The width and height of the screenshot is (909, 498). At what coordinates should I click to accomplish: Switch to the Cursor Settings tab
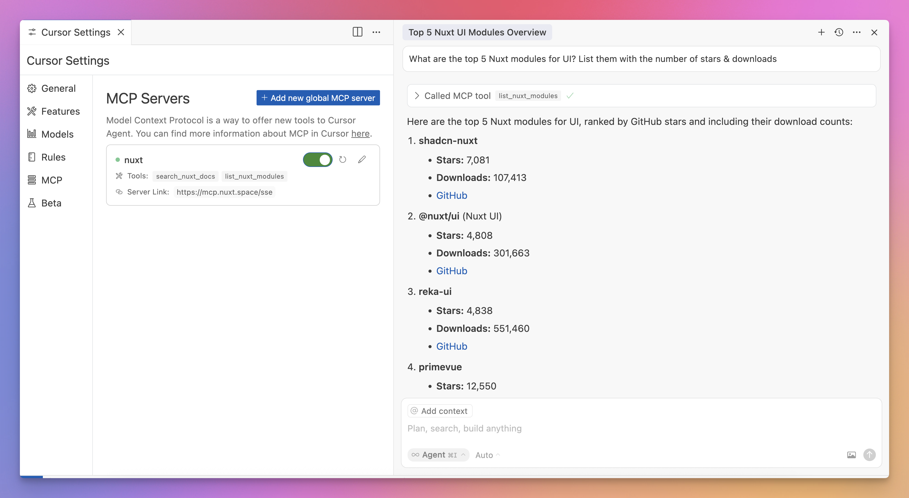(x=75, y=32)
